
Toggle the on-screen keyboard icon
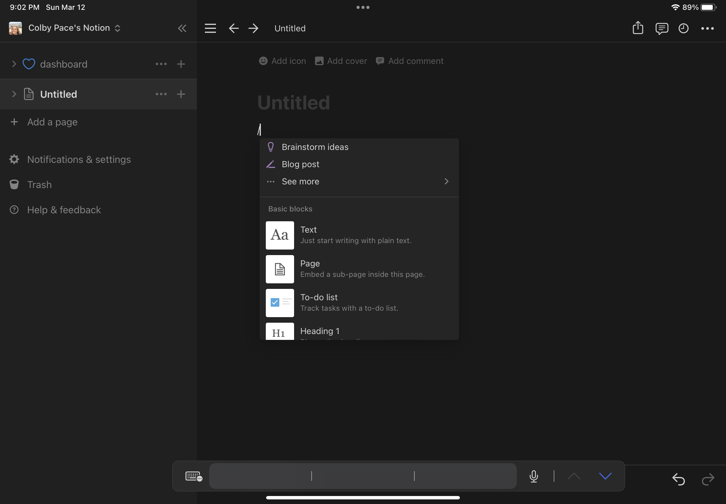point(193,476)
